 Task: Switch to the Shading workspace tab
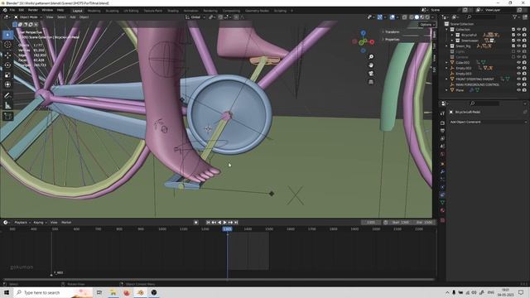click(x=173, y=11)
